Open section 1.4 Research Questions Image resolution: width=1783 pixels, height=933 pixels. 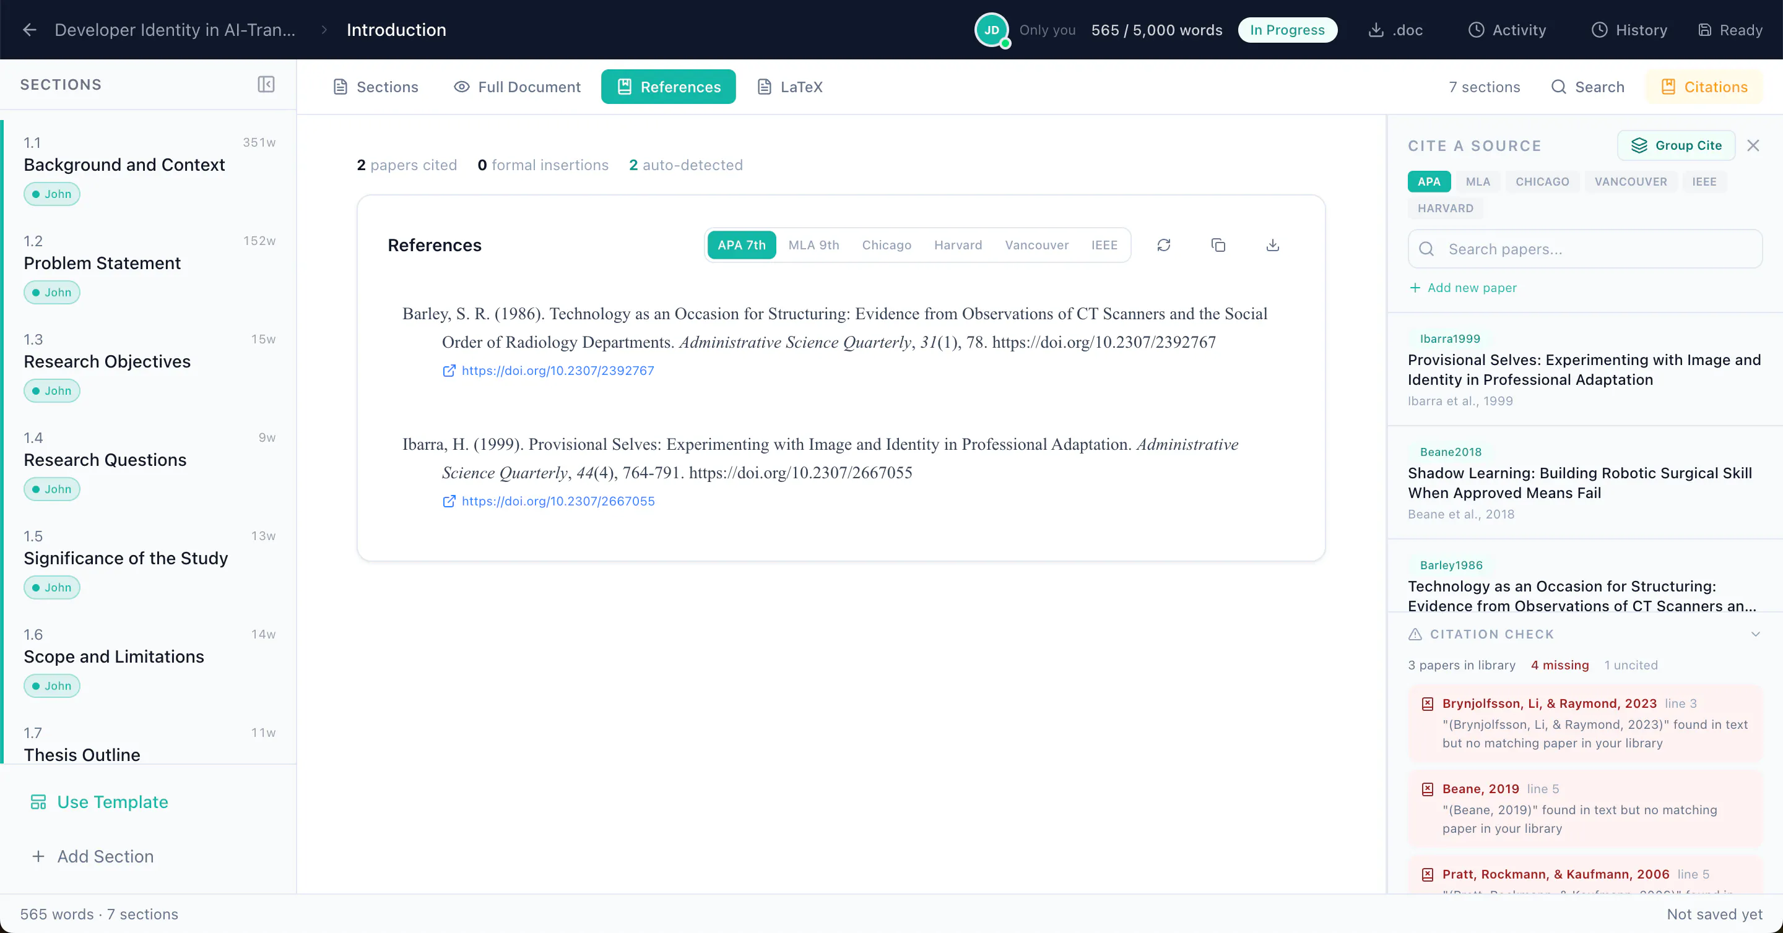149,465
